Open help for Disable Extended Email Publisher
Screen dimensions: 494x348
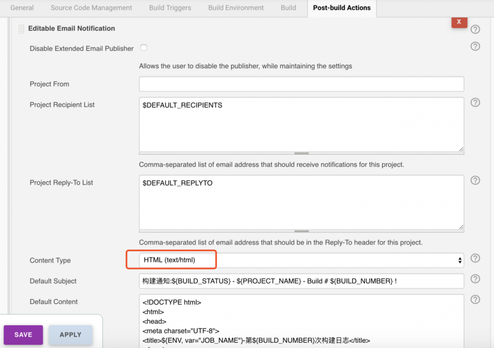(475, 46)
